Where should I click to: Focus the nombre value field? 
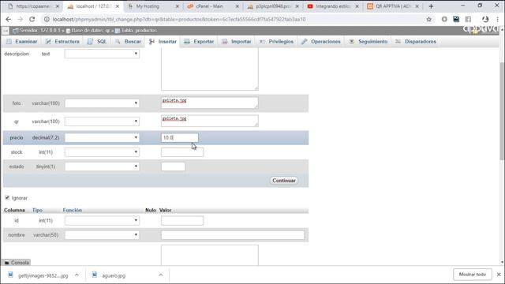point(233,235)
